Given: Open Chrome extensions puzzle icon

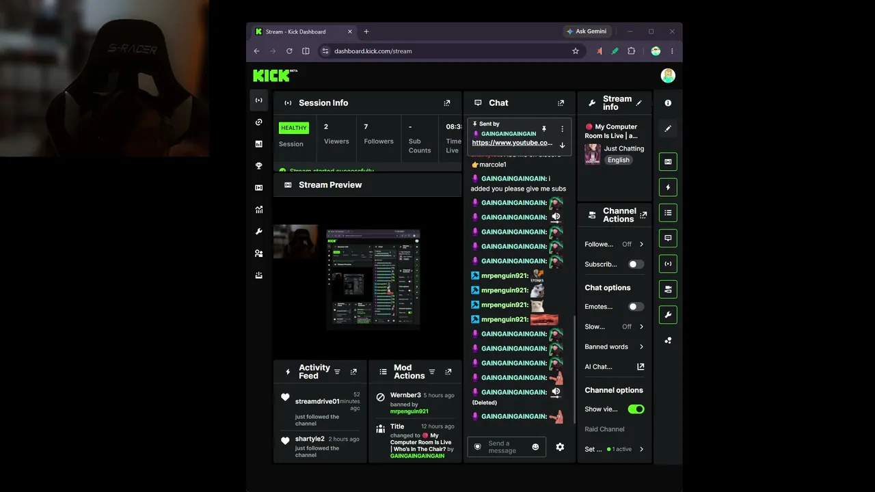Looking at the screenshot, I should coord(631,51).
